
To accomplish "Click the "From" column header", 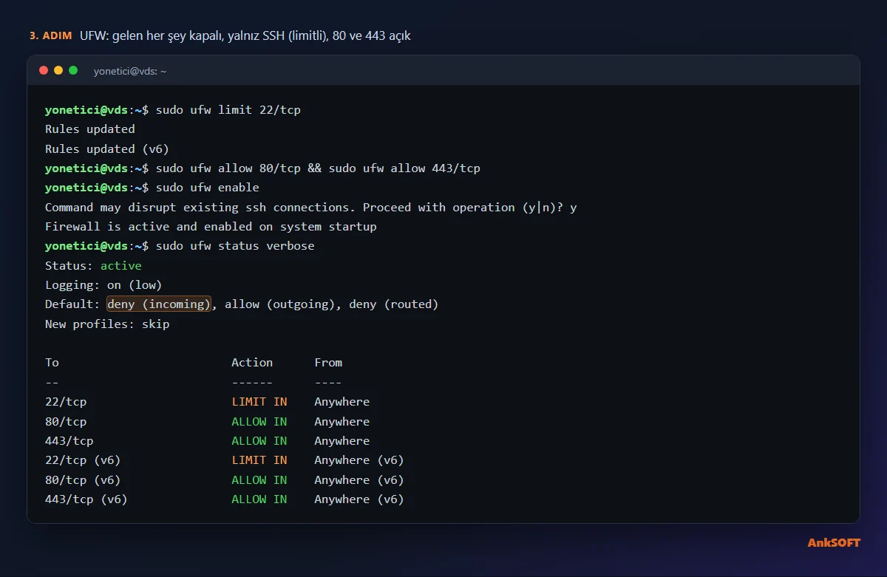I will tap(328, 363).
